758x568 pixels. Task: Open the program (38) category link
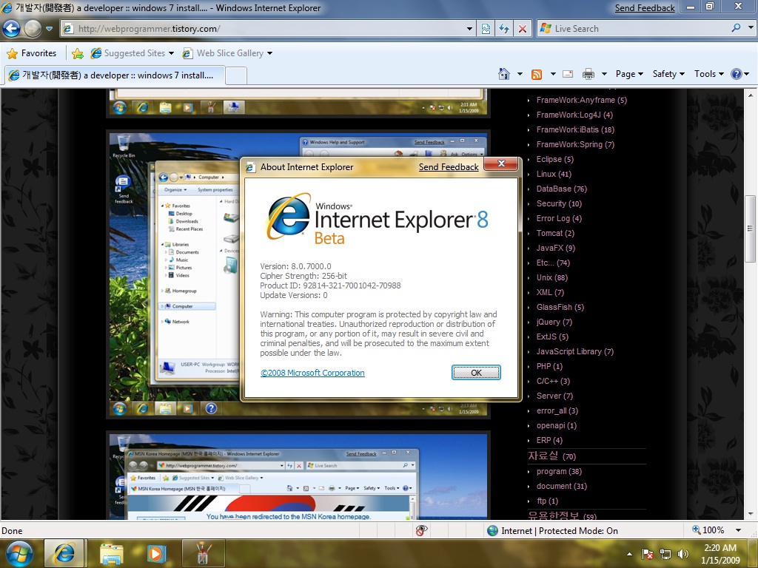(559, 471)
